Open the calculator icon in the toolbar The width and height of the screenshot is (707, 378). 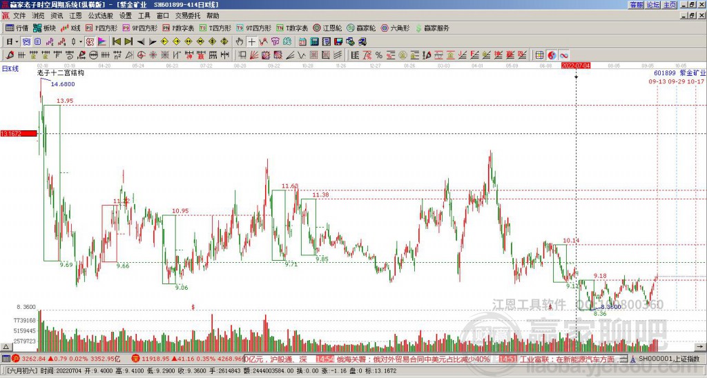point(314,41)
